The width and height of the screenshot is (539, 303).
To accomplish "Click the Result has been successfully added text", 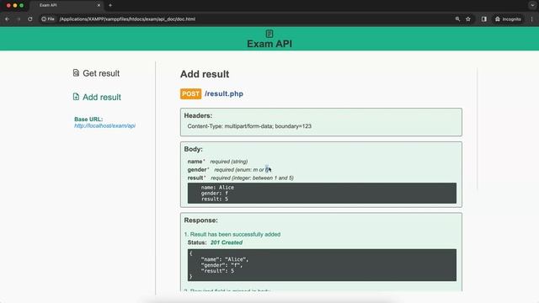I will (235, 234).
